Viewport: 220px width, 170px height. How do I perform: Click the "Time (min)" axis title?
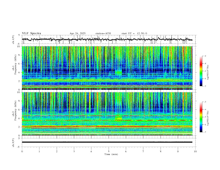click(x=111, y=154)
